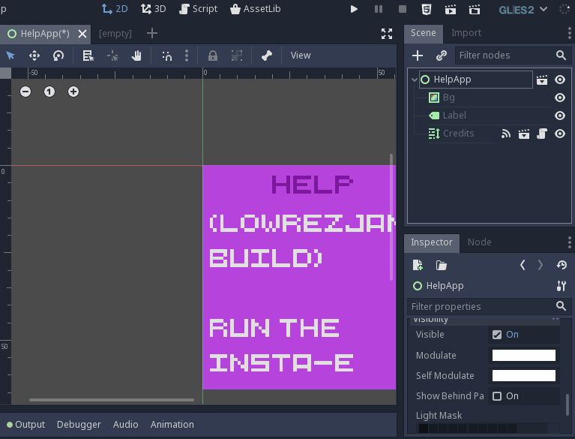
Task: Open the viewport View menu
Action: 301,56
